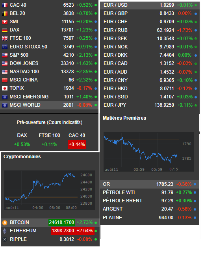Select the ETHEREUM row
Screen dimensions: 204x259
[50, 231]
